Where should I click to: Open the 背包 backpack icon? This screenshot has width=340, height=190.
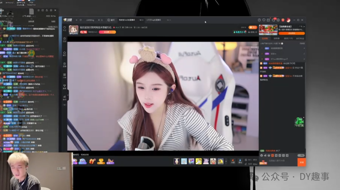click(x=240, y=161)
